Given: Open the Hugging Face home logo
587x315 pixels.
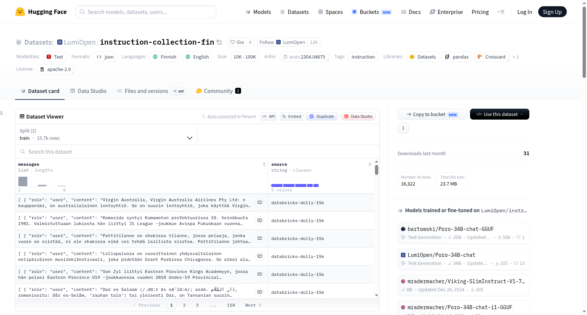Looking at the screenshot, I should pos(41,12).
